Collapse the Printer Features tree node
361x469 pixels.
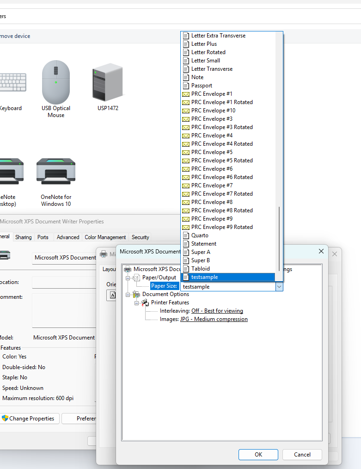[136, 303]
